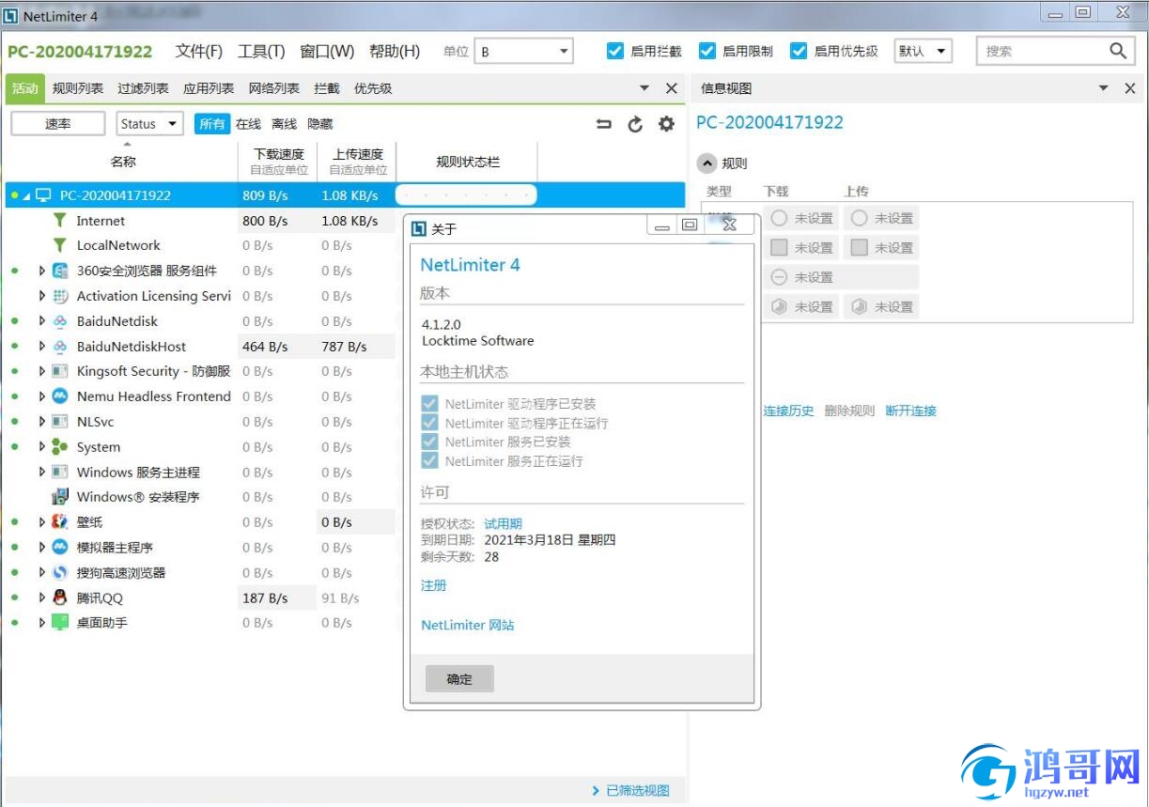
Task: Close the 信息视图 panel with X
Action: tap(1129, 88)
